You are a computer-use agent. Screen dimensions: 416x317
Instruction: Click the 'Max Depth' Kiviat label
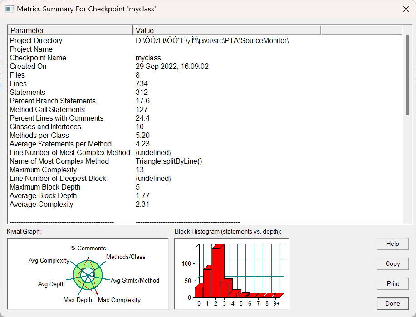click(78, 300)
